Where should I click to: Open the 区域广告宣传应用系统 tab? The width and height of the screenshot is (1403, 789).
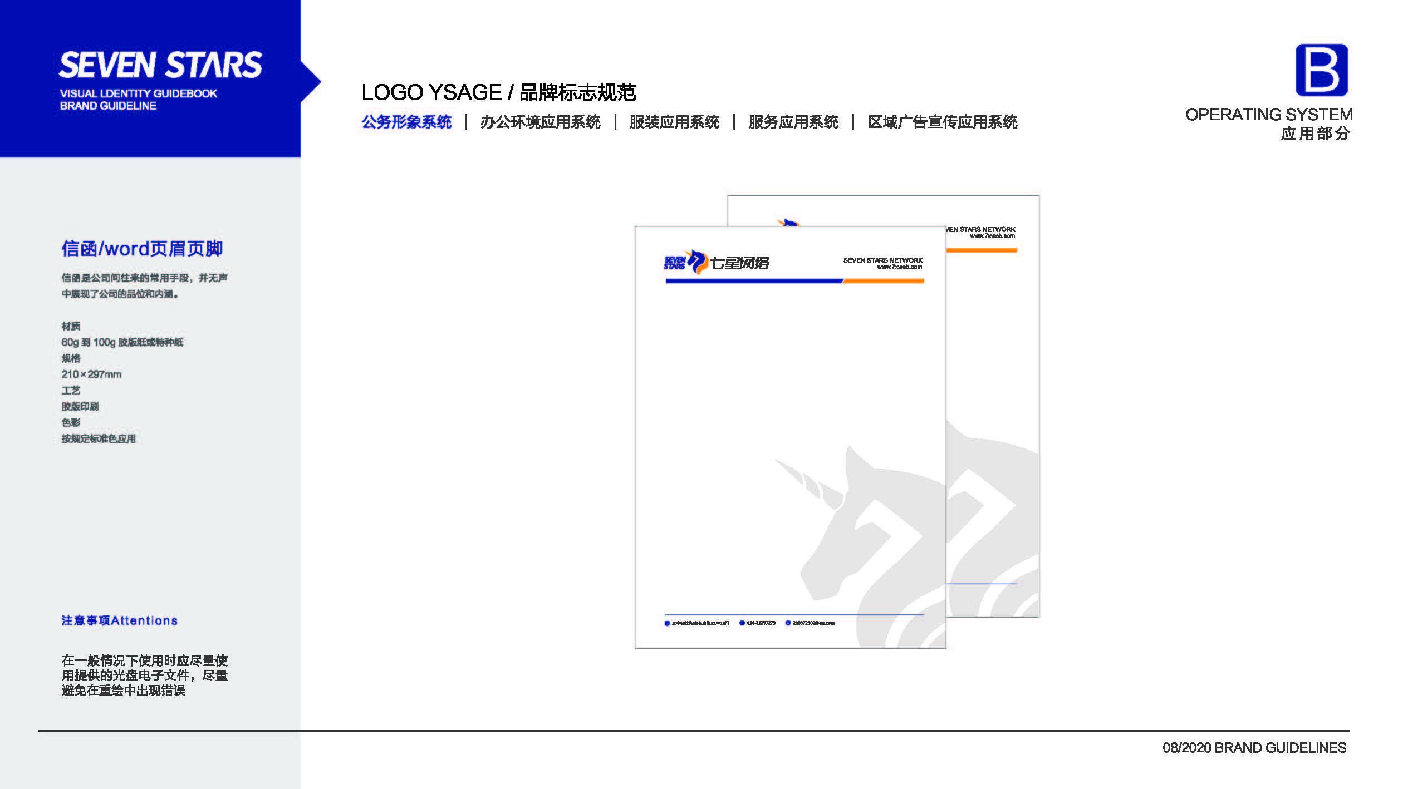point(943,122)
